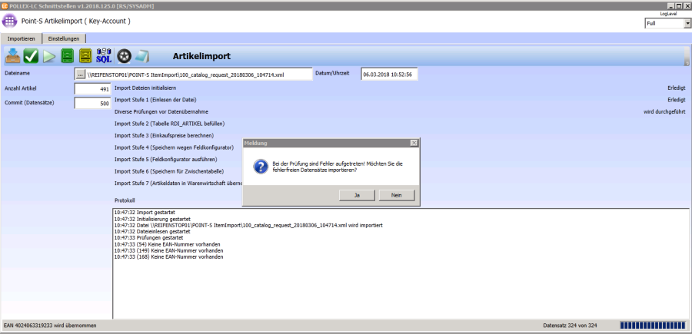Click the Commit (Datensätze) input field

(93, 103)
